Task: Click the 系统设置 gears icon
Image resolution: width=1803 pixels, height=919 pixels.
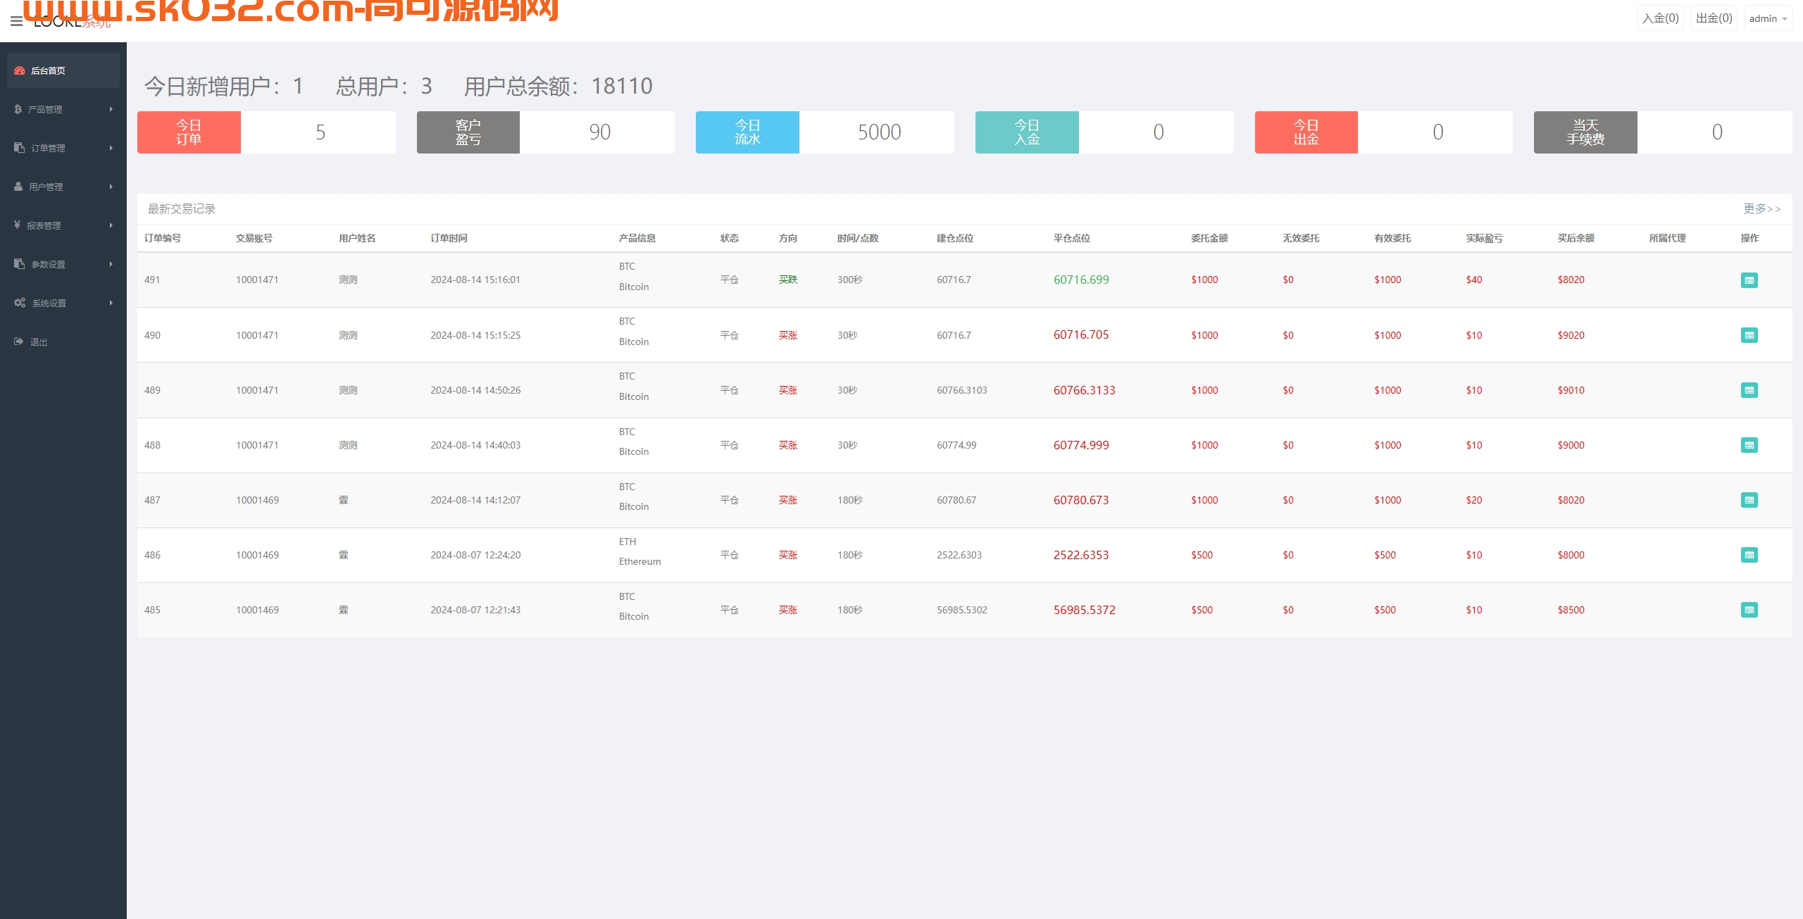Action: (x=20, y=303)
